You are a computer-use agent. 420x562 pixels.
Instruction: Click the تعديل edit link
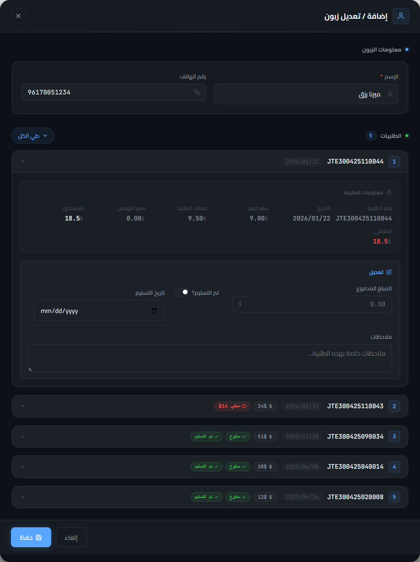pyautogui.click(x=381, y=272)
